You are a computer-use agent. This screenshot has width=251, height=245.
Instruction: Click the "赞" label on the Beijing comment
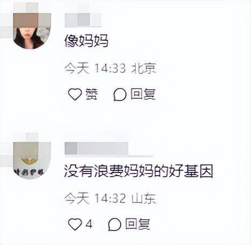coord(92,94)
